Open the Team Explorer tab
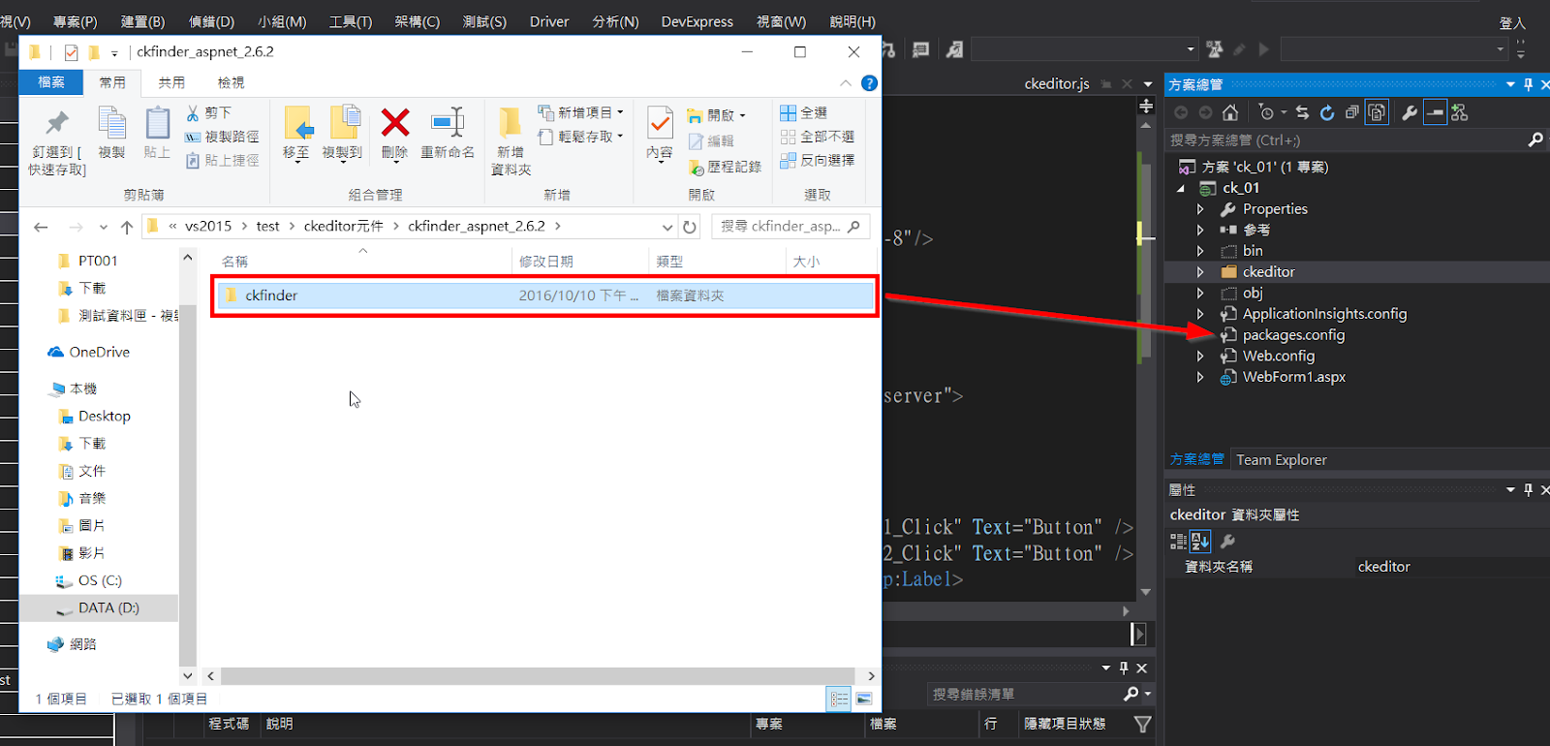 pos(1281,460)
